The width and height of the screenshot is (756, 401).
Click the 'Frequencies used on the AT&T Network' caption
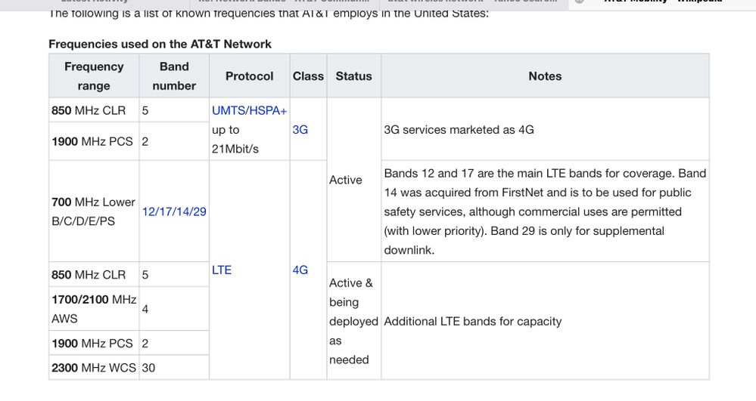point(160,44)
